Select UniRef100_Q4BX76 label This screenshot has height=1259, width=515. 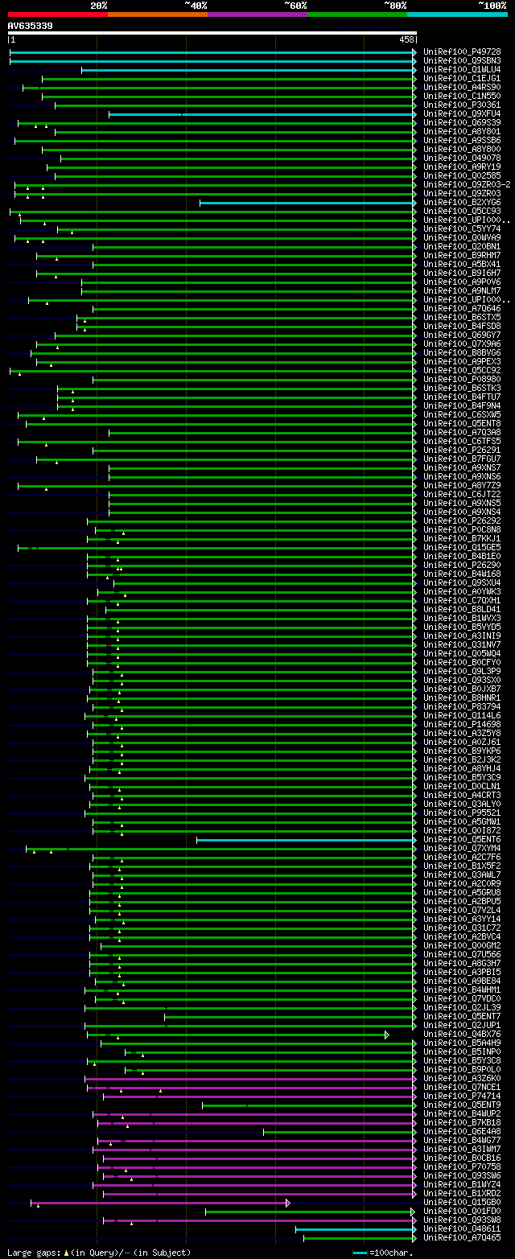point(462,1034)
